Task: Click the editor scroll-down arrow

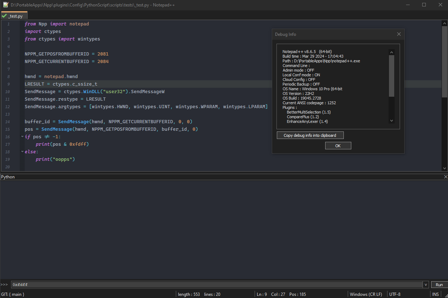Action: tap(444, 168)
